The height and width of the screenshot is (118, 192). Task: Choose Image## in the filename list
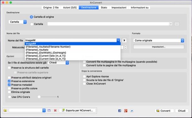[73, 44]
